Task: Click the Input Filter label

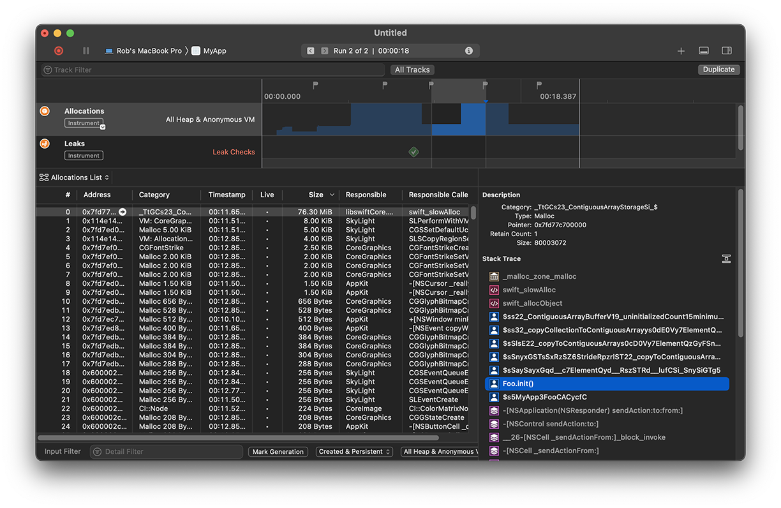Action: point(63,452)
